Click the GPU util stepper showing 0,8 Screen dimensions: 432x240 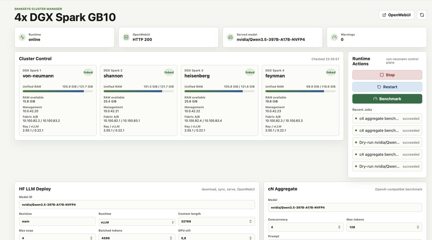216,237
